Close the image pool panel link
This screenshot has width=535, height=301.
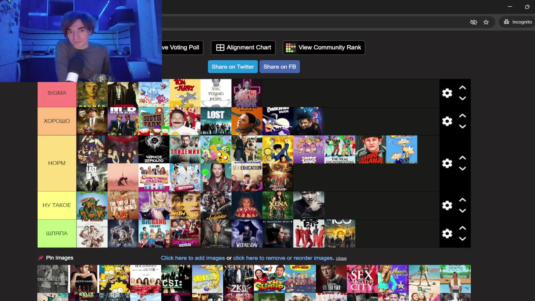coord(341,258)
